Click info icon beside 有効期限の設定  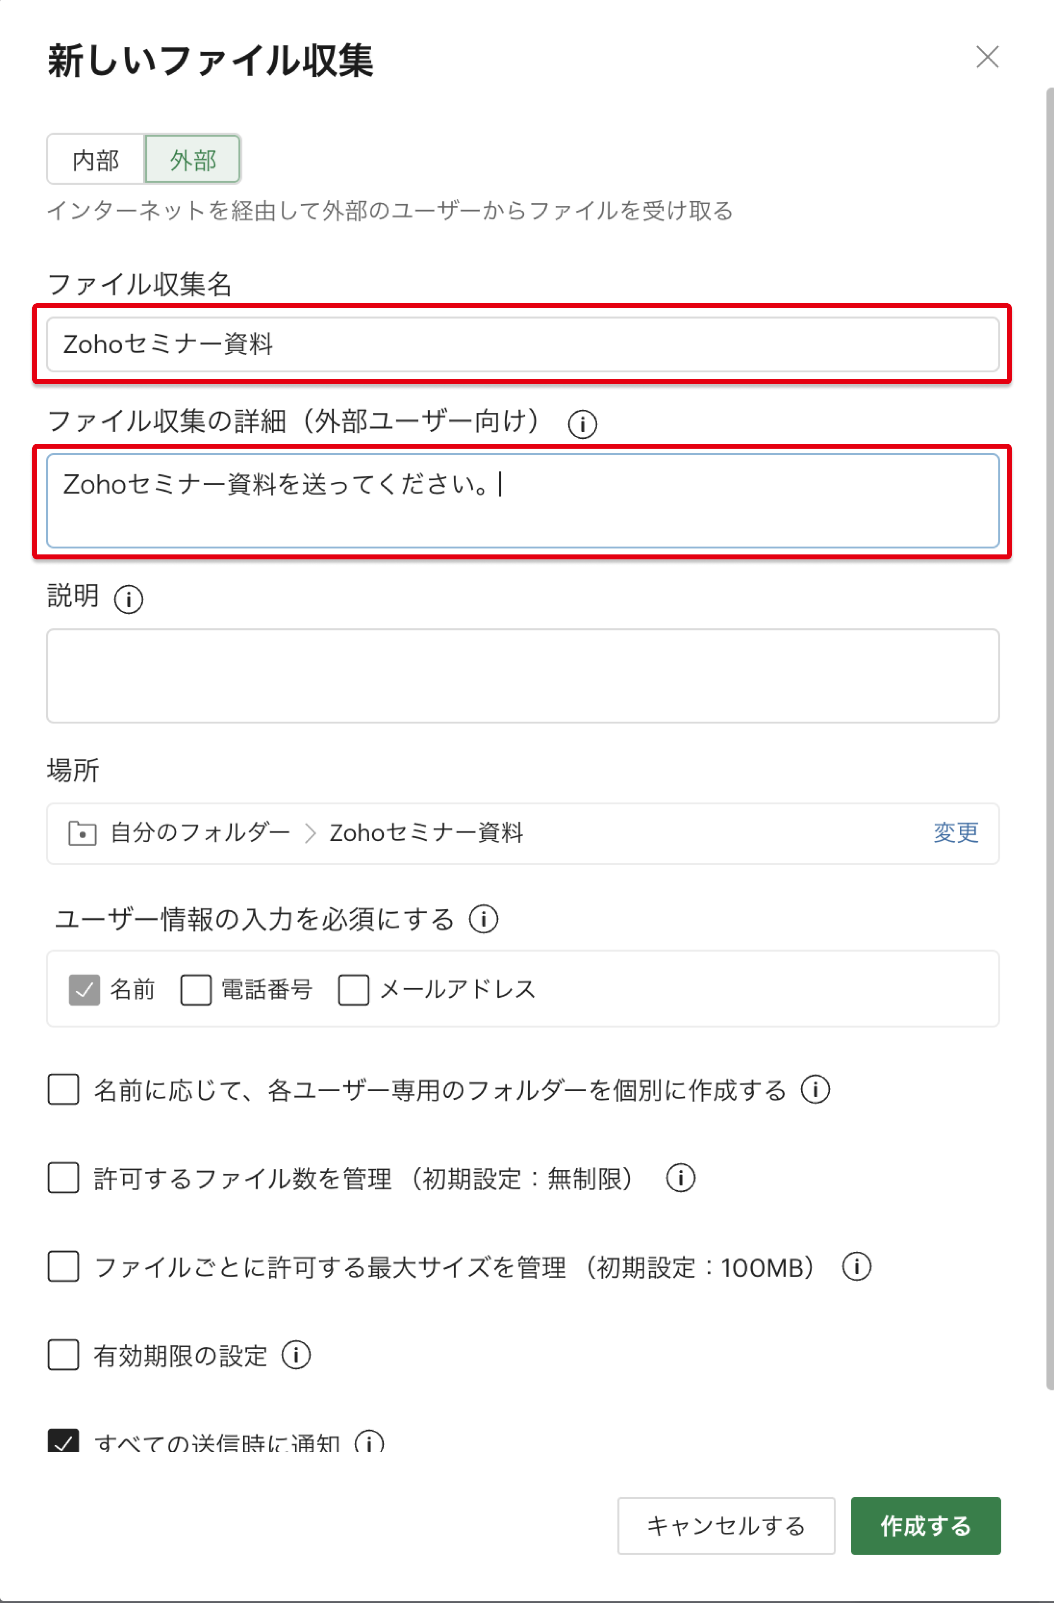pyautogui.click(x=296, y=1355)
